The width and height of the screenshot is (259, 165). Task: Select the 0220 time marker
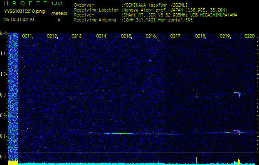[x=250, y=36]
